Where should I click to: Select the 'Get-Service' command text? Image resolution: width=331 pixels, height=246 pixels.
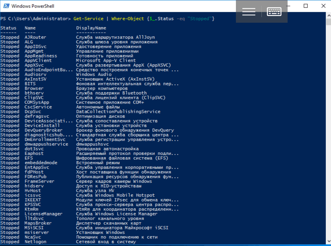click(x=88, y=18)
